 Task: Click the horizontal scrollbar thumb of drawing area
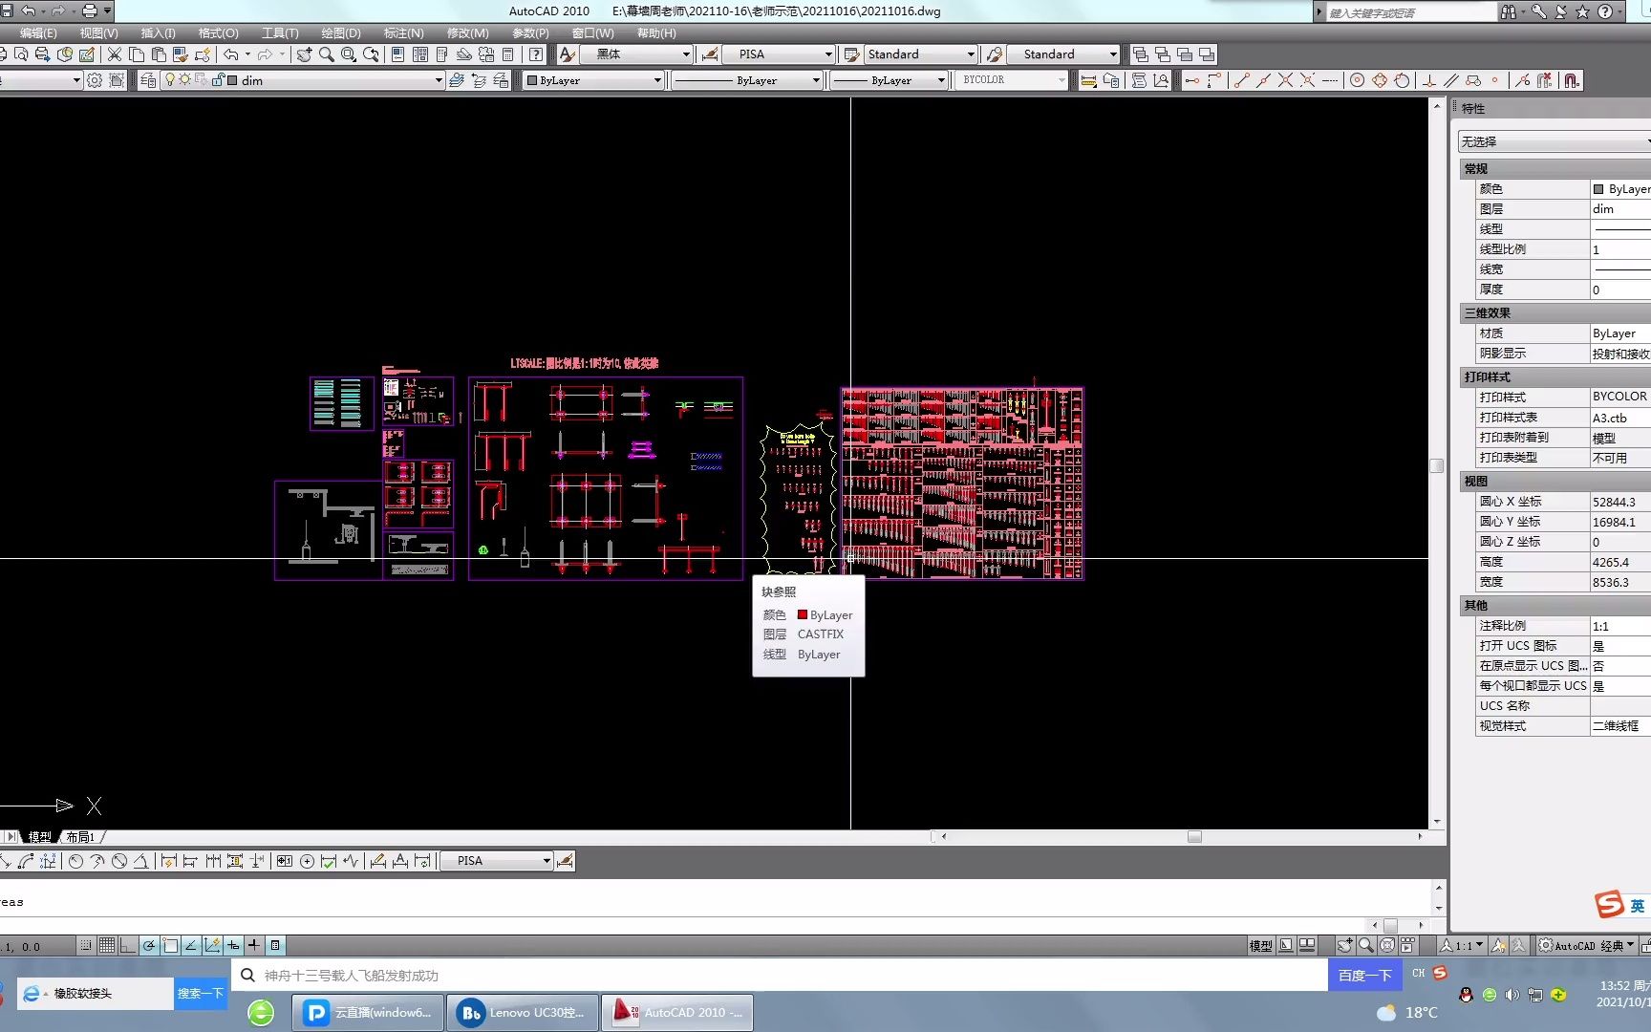tap(1194, 836)
